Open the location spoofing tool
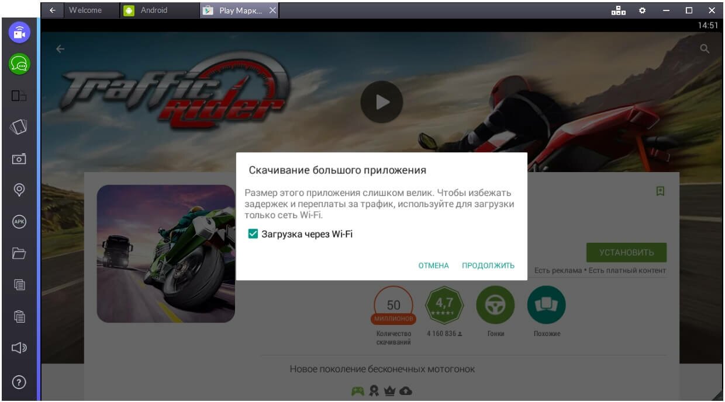This screenshot has height=402, width=725. click(x=19, y=190)
